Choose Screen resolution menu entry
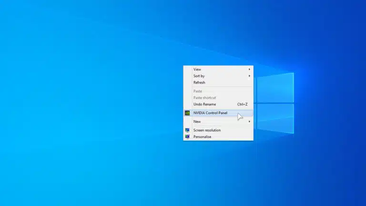The width and height of the screenshot is (366, 206). [218, 130]
